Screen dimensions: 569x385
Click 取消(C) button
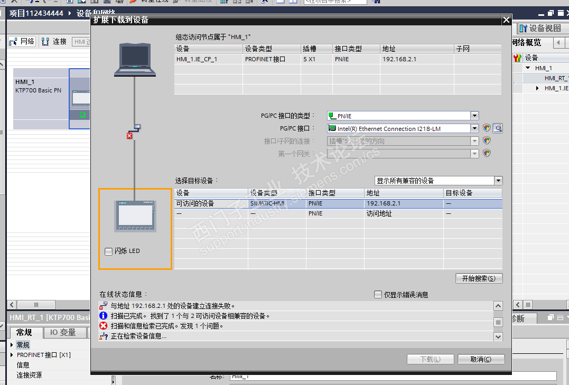tap(481, 359)
